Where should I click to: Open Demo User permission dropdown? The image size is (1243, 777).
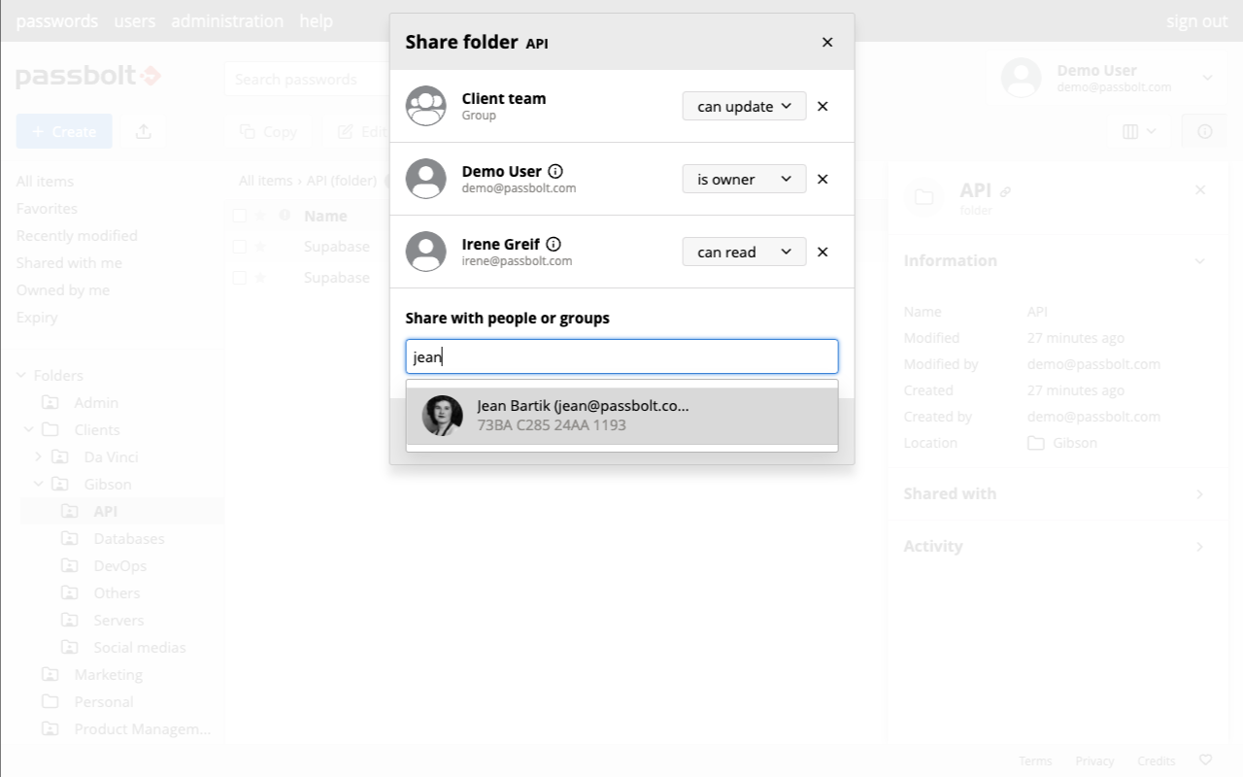(x=744, y=179)
